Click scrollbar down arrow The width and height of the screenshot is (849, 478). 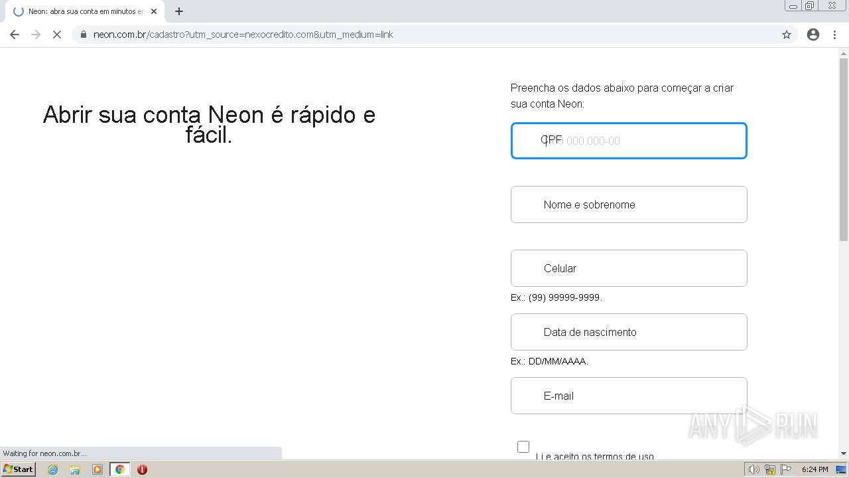point(844,453)
